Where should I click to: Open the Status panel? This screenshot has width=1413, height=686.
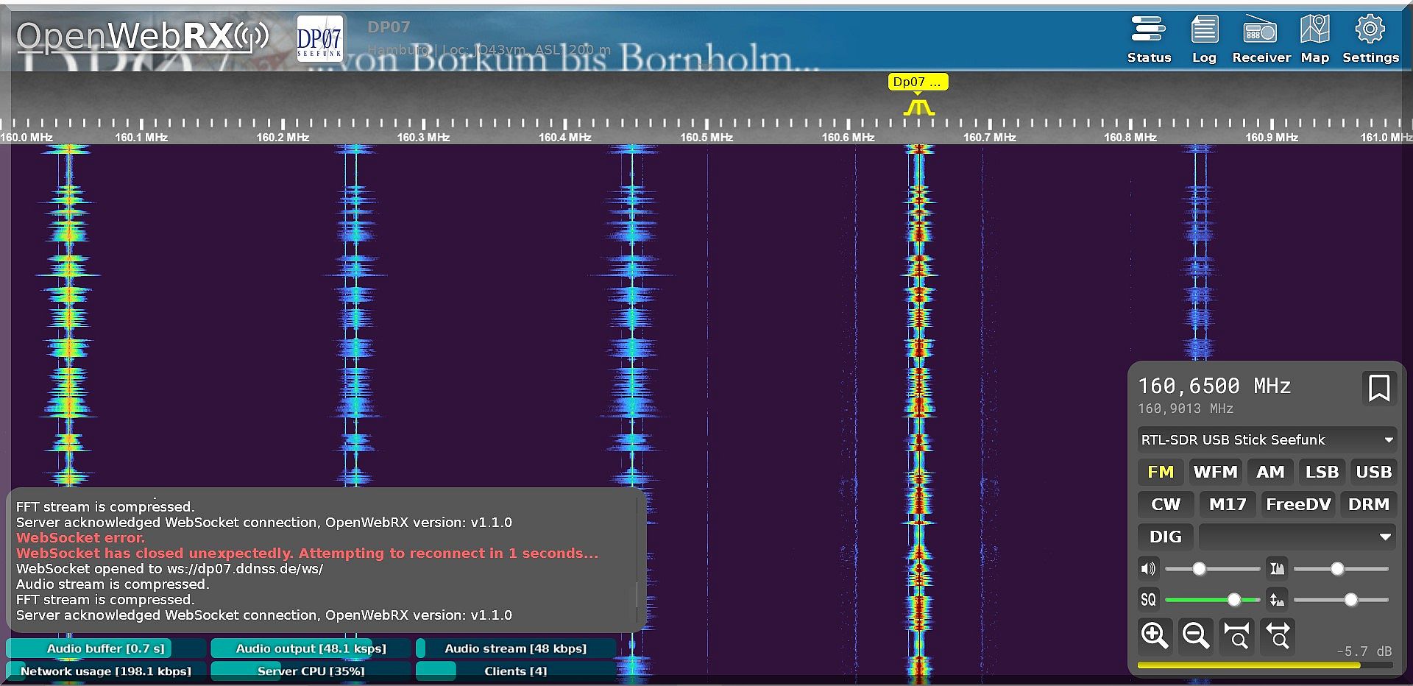1148,40
